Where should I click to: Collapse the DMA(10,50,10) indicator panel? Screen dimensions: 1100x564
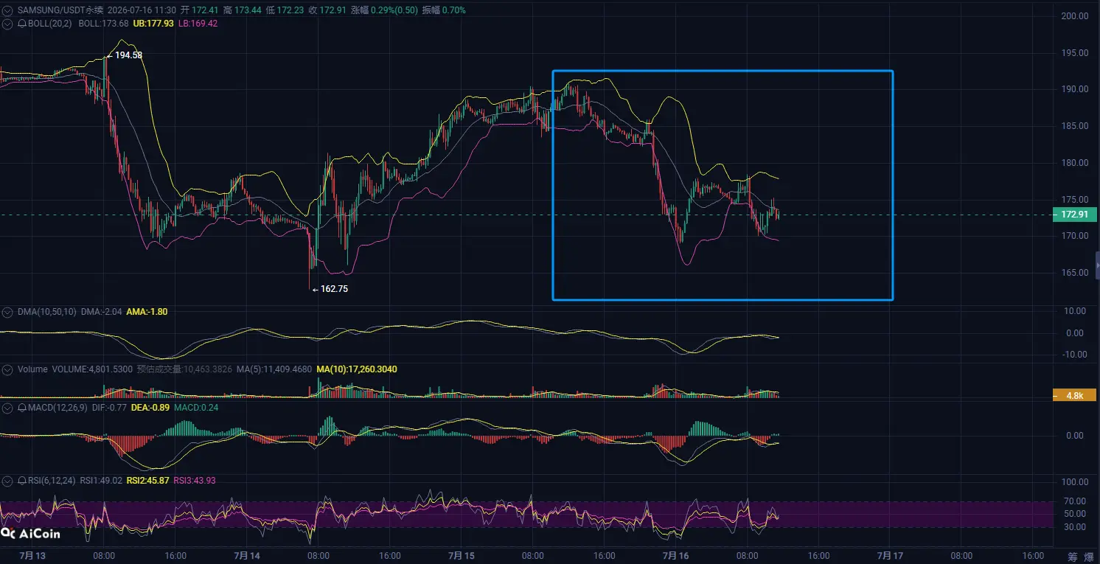coord(8,312)
